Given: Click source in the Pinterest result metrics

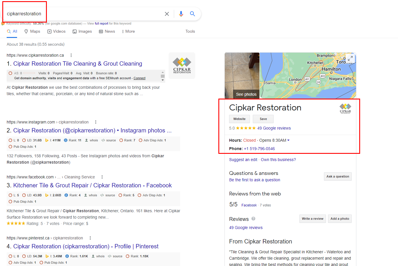Looking at the screenshot, I should tap(115, 256).
